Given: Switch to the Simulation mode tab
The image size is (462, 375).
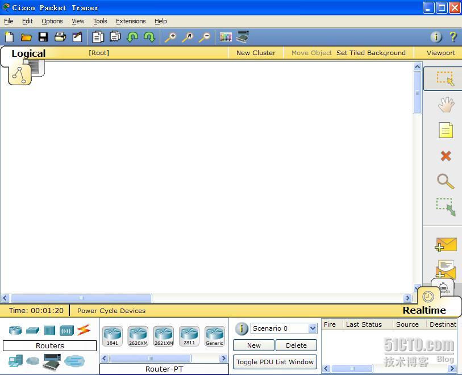Looking at the screenshot, I should (444, 287).
